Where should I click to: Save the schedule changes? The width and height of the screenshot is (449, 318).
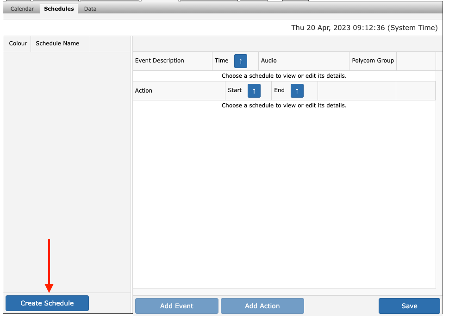click(409, 306)
